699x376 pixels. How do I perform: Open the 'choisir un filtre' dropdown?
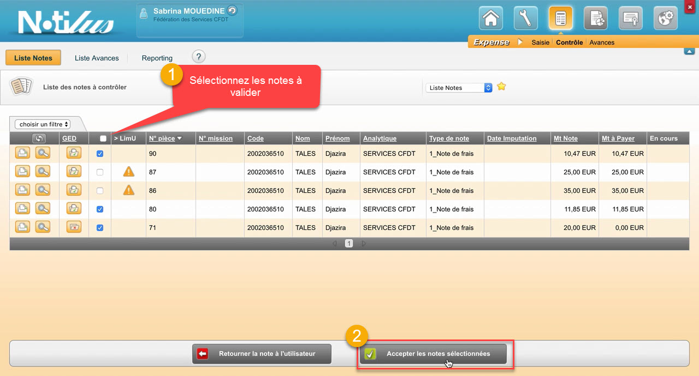point(43,124)
